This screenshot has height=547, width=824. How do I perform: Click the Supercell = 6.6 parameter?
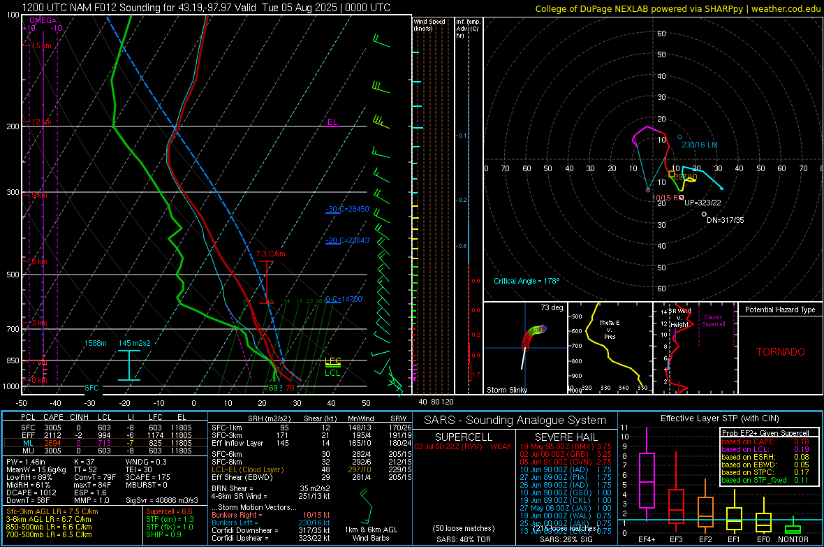coord(169,512)
